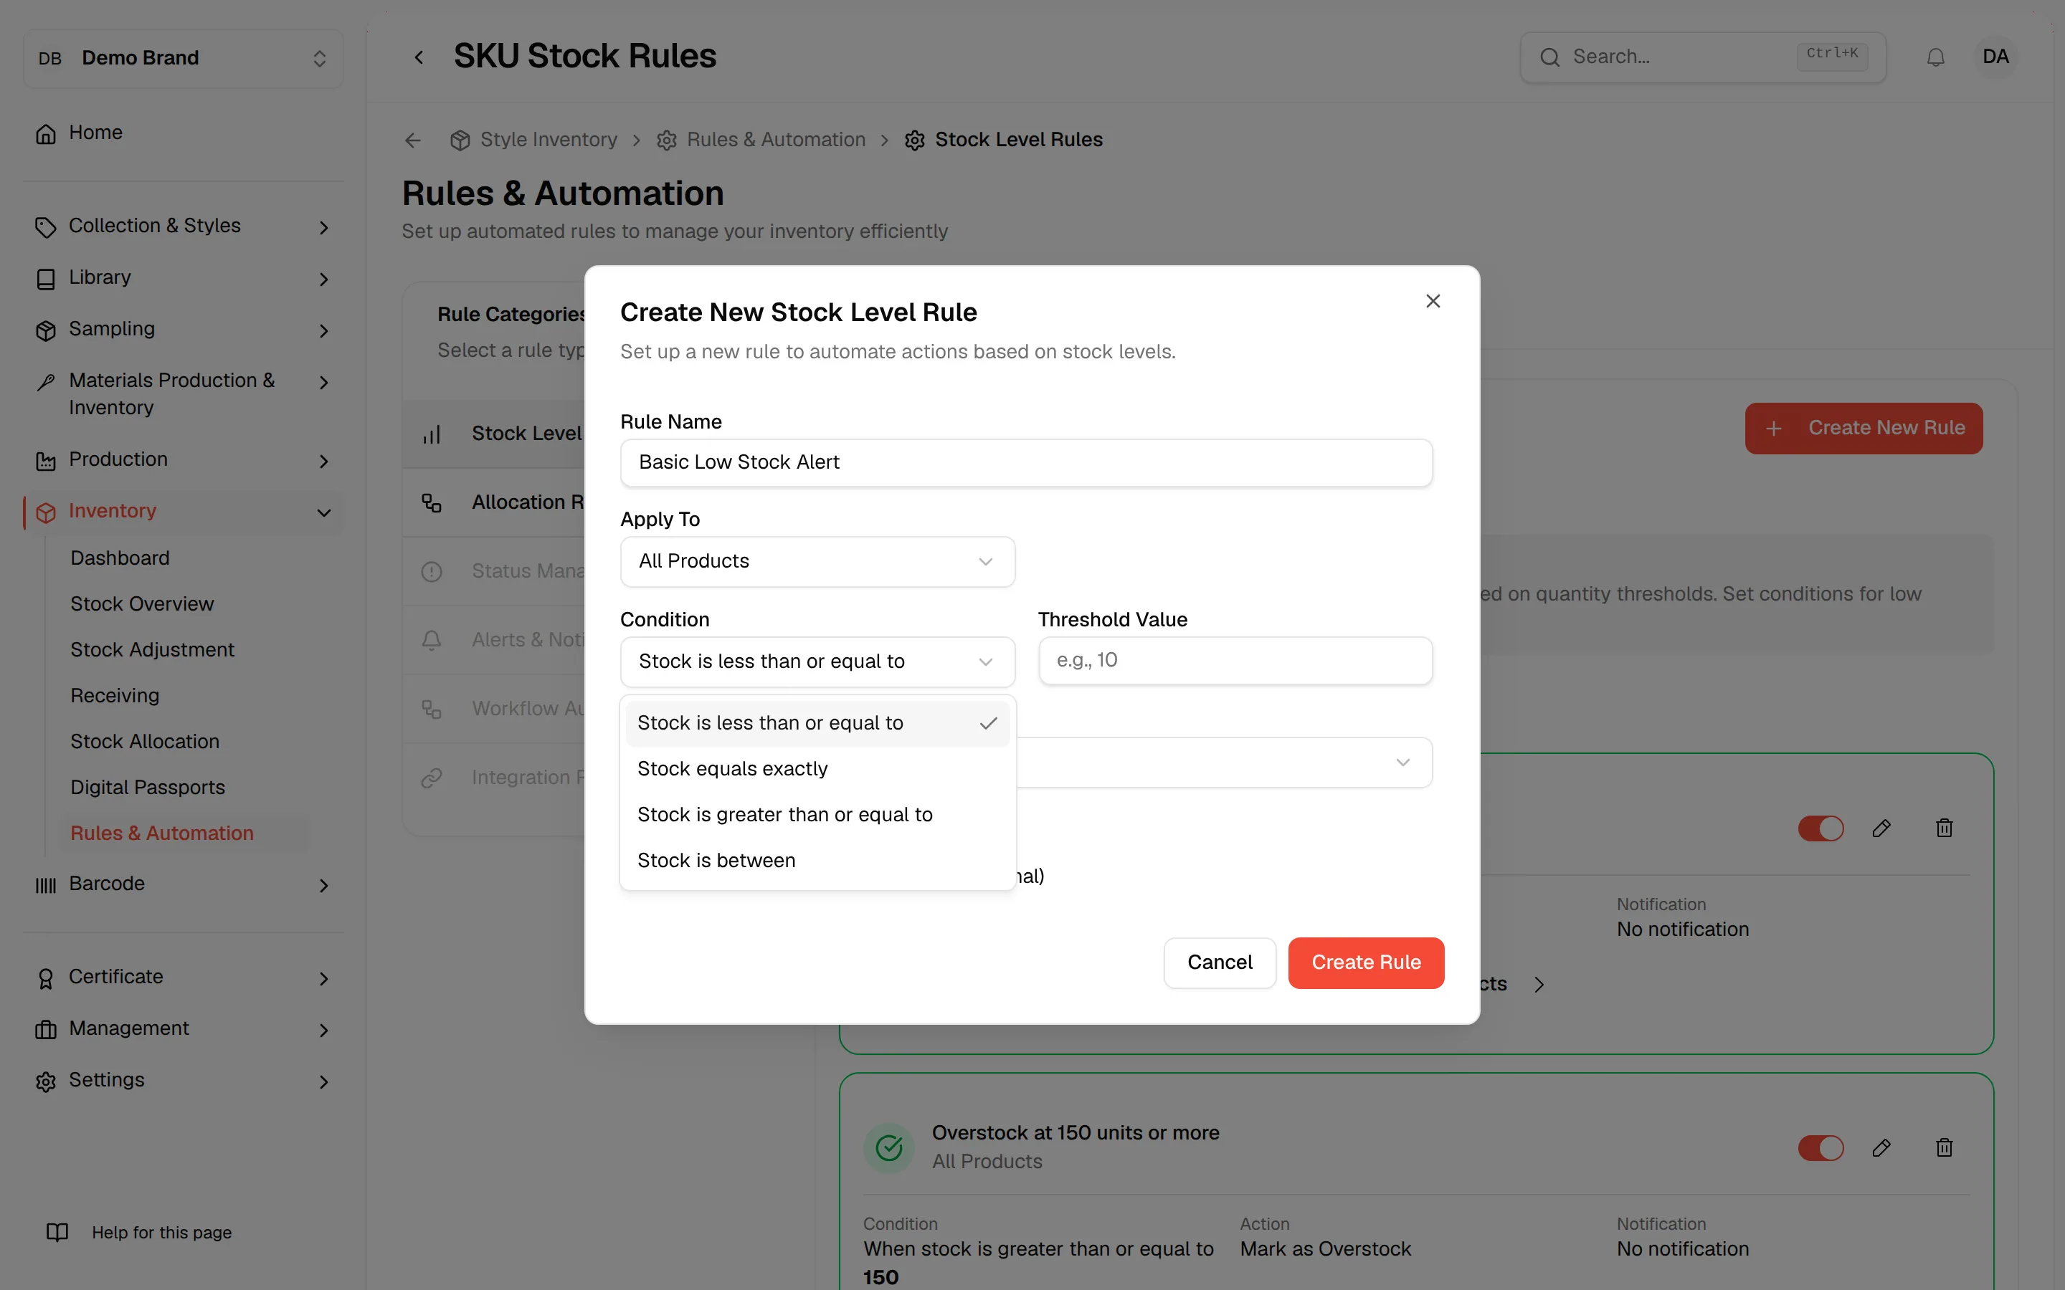Click the Allocation Rules category icon
Viewport: 2065px width, 1290px height.
coord(432,502)
